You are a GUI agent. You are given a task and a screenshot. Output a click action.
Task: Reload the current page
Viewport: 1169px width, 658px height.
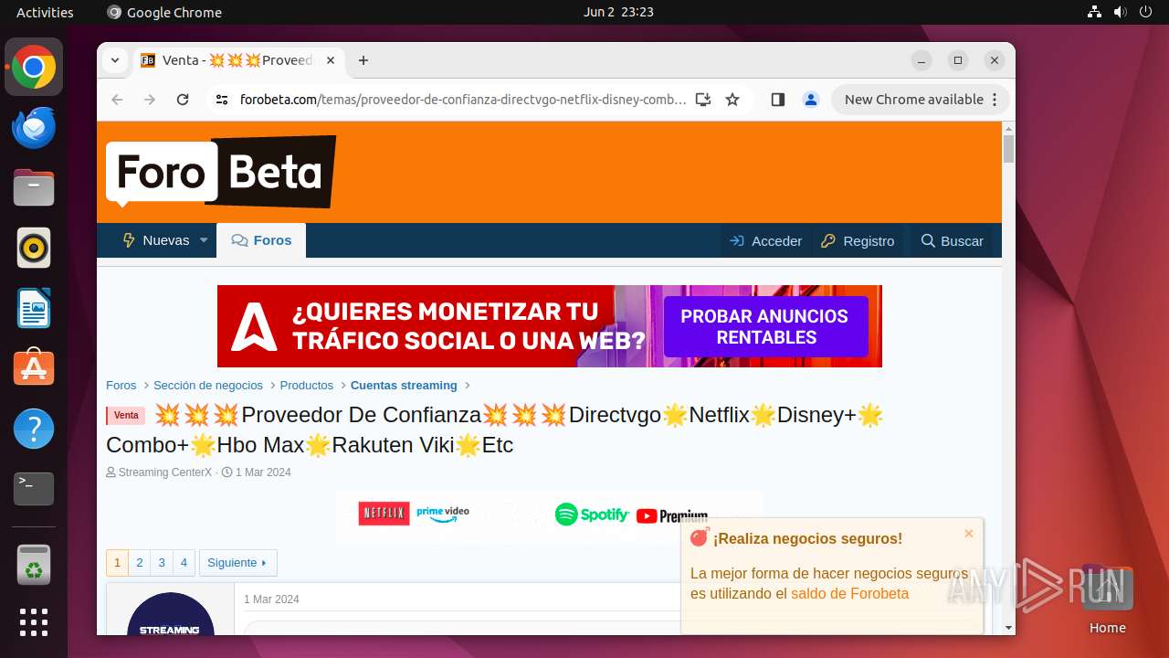pos(183,100)
